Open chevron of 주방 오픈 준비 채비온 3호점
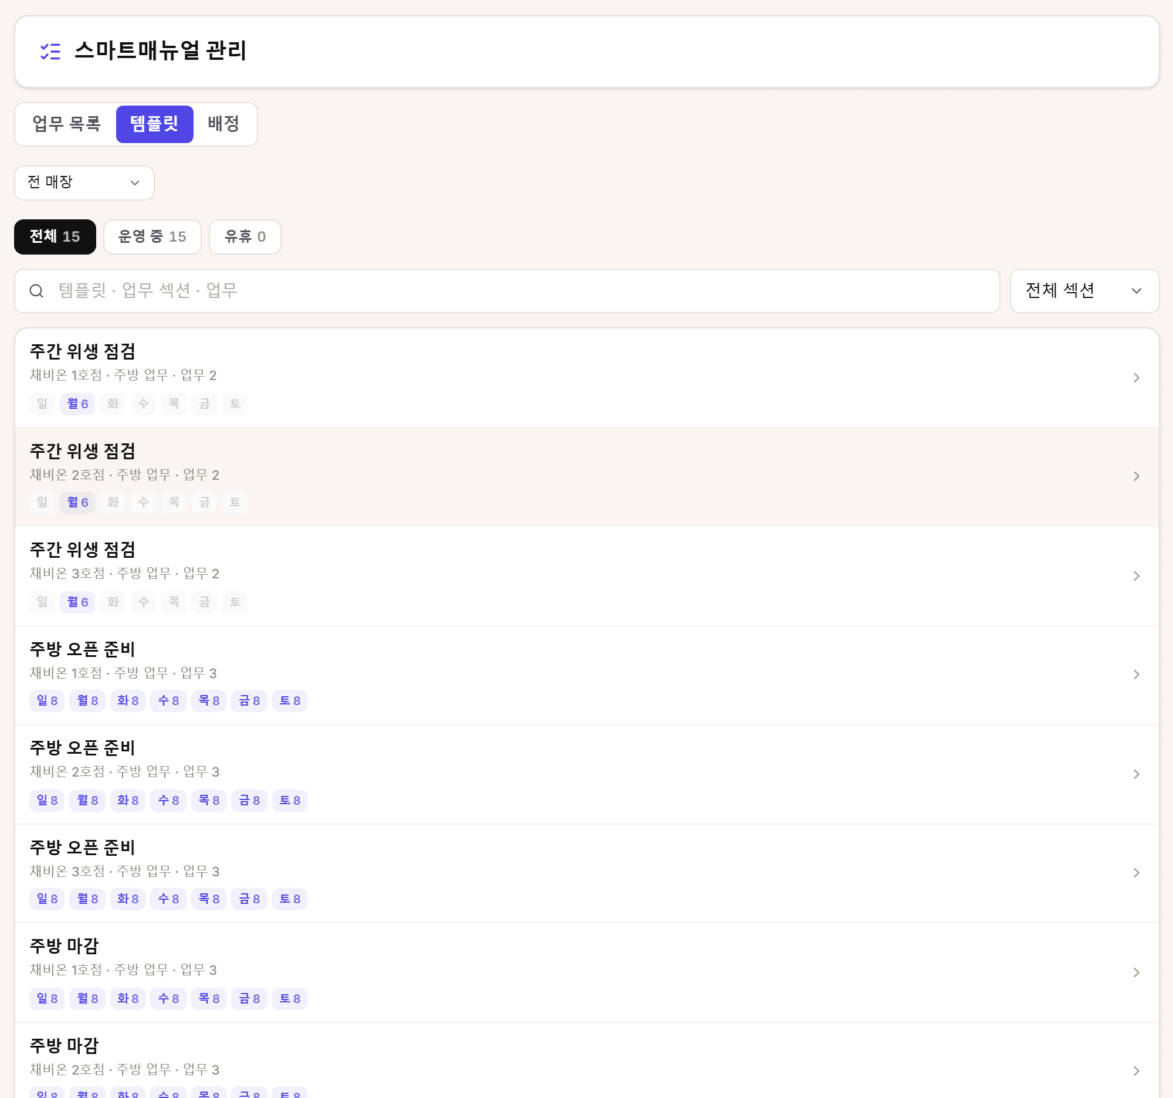The width and height of the screenshot is (1173, 1098). click(x=1136, y=873)
